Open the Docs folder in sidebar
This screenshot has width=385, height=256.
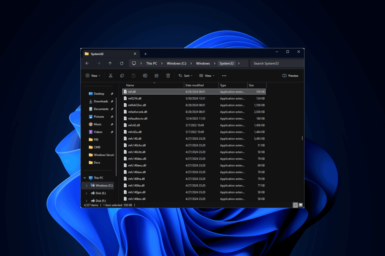coord(97,163)
